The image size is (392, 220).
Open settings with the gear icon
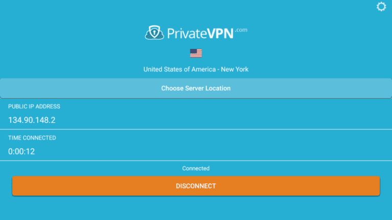[x=381, y=7]
